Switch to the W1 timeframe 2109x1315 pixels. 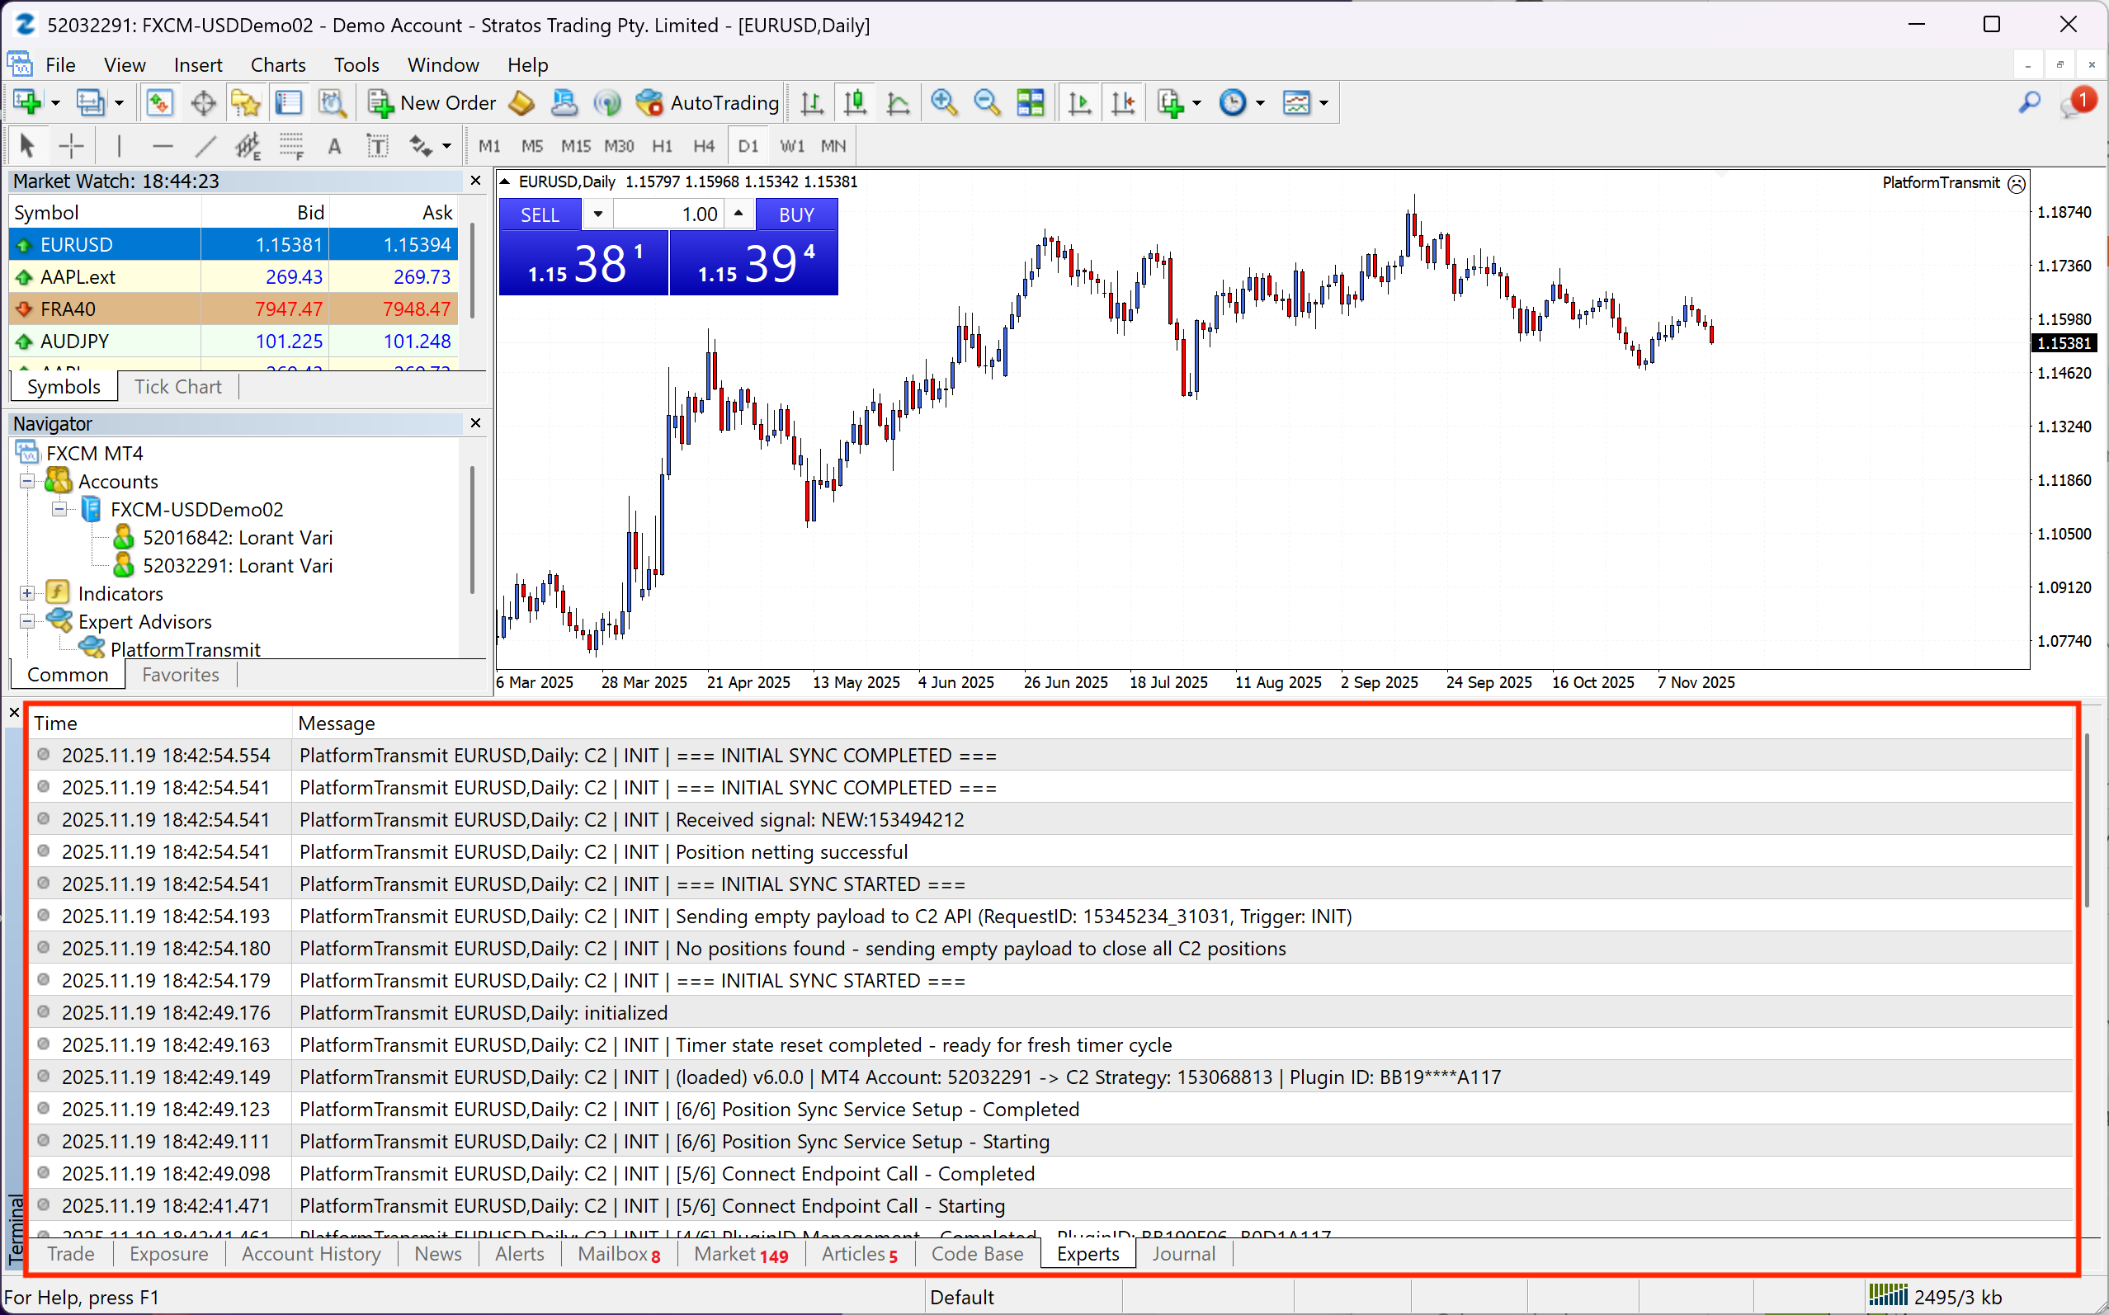(791, 146)
